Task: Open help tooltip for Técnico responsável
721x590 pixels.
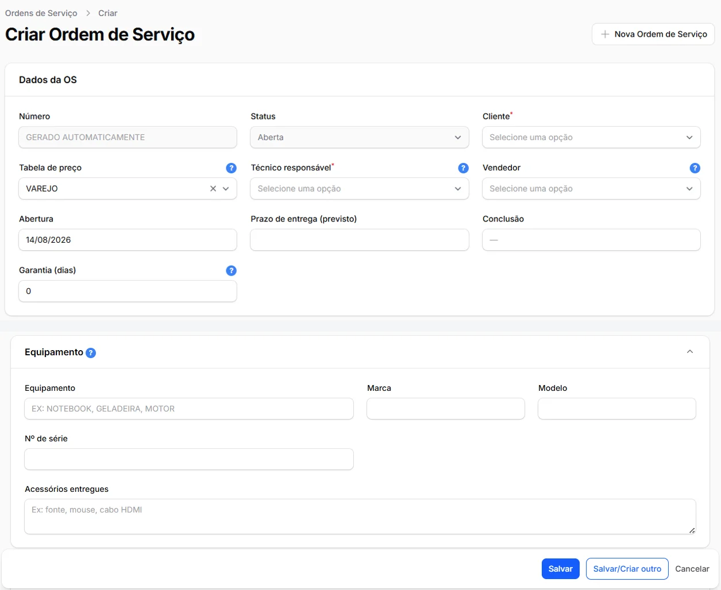Action: pyautogui.click(x=463, y=168)
